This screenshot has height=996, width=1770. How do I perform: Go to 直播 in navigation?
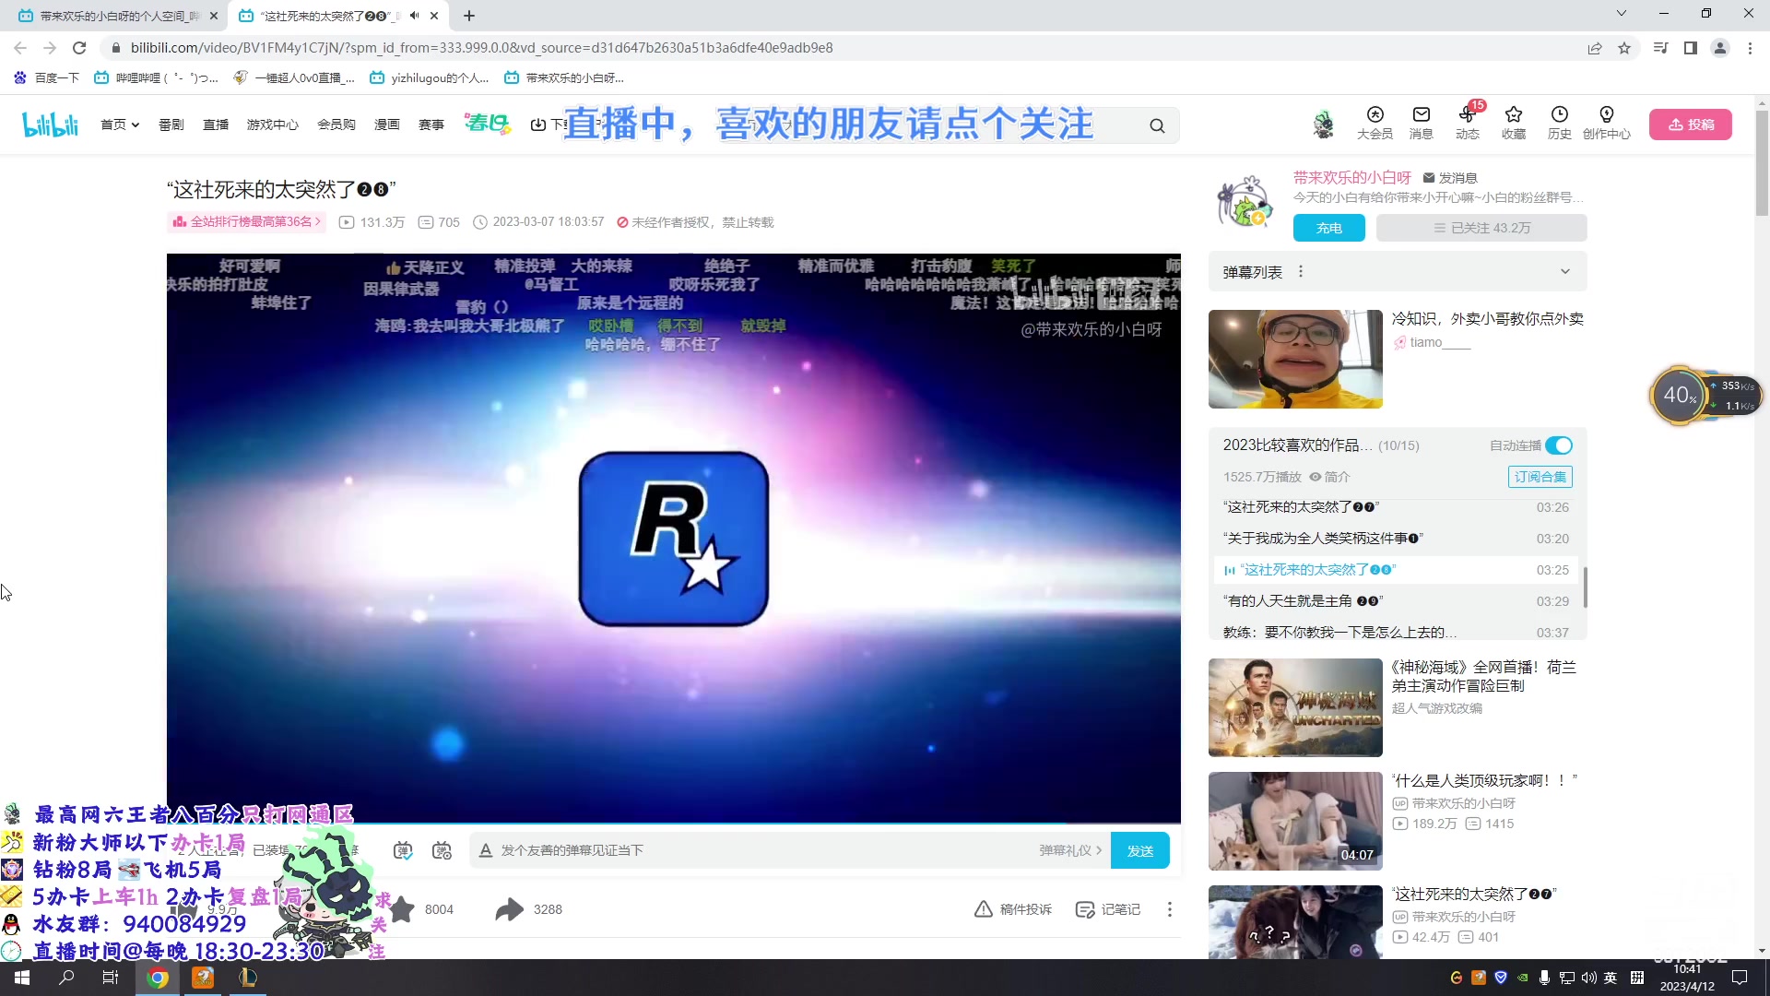pos(216,125)
